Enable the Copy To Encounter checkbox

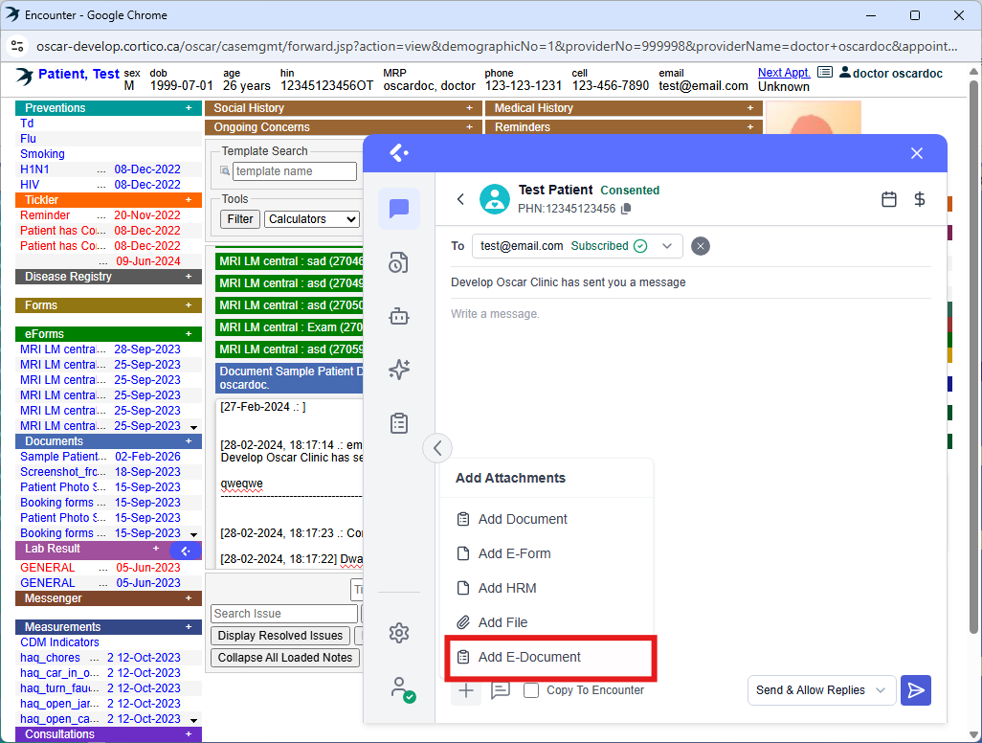tap(531, 690)
